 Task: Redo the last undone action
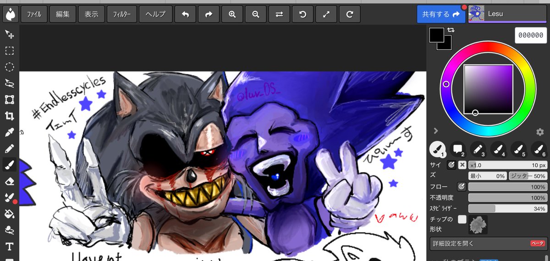point(209,14)
